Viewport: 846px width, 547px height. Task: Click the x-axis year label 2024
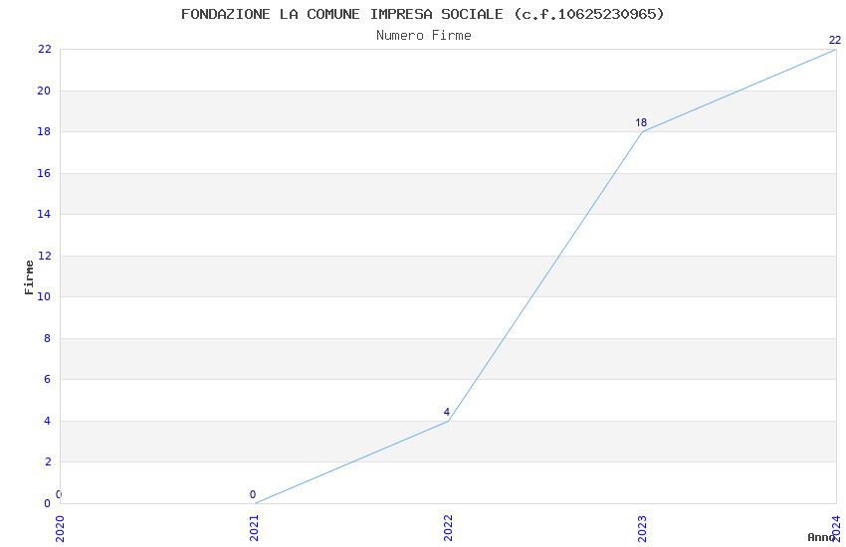click(x=836, y=528)
